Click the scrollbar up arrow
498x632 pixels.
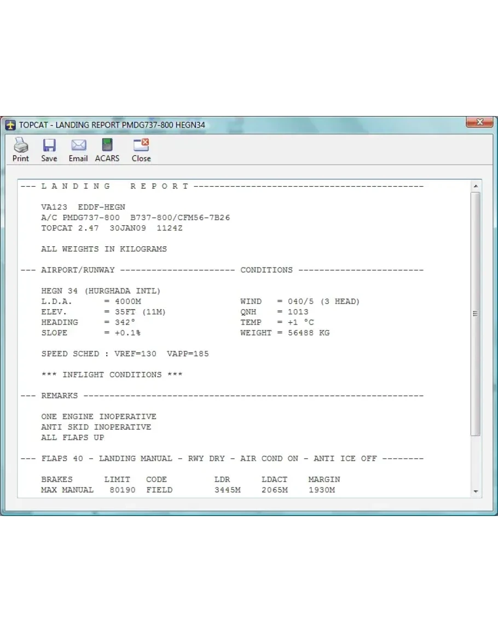click(475, 187)
